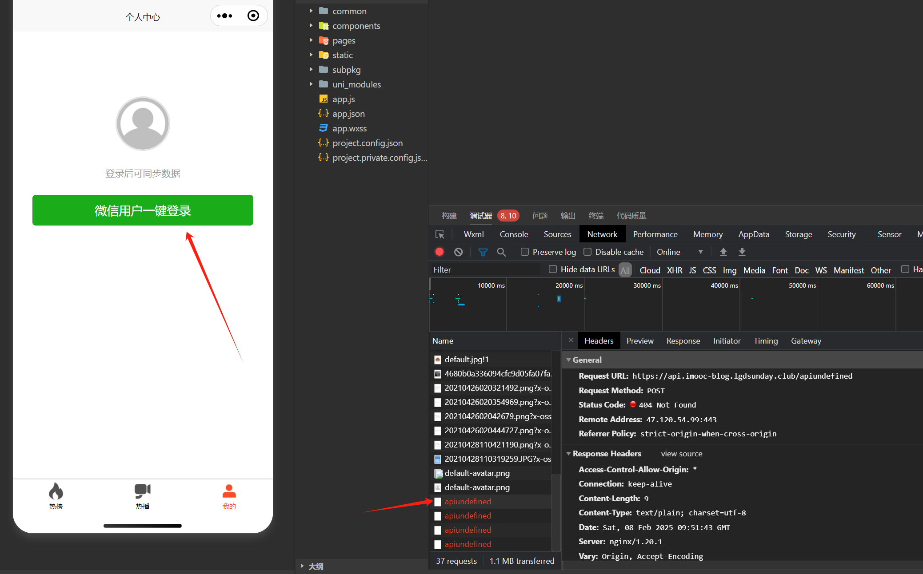This screenshot has width=923, height=574.
Task: Click the import HAR upload arrow icon
Action: 723,252
